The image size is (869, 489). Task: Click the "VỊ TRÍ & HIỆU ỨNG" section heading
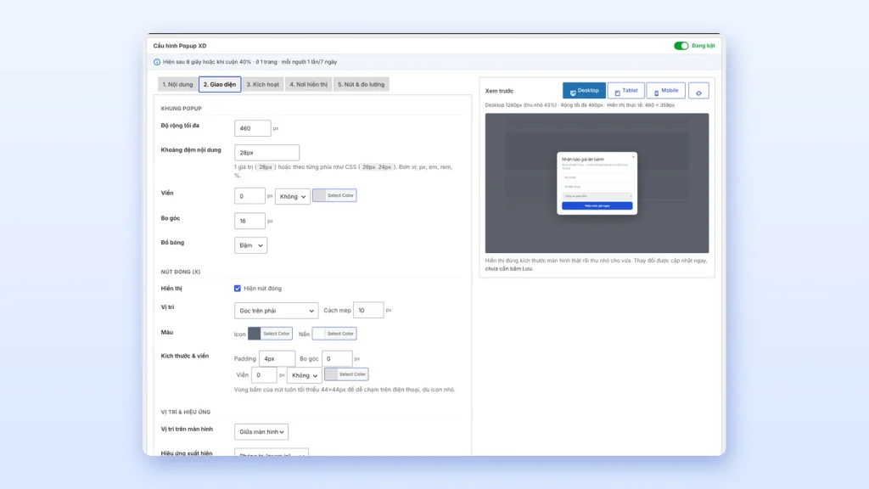186,412
